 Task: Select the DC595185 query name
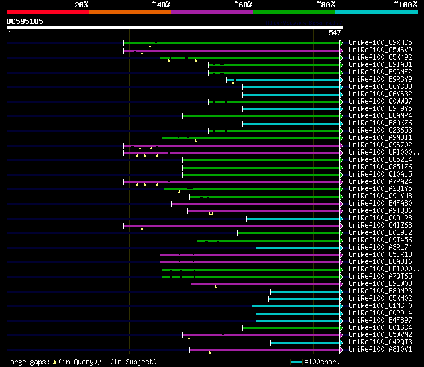tap(25, 21)
